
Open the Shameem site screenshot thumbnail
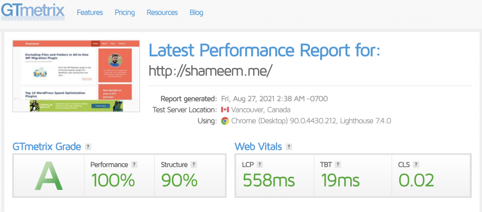(76, 76)
